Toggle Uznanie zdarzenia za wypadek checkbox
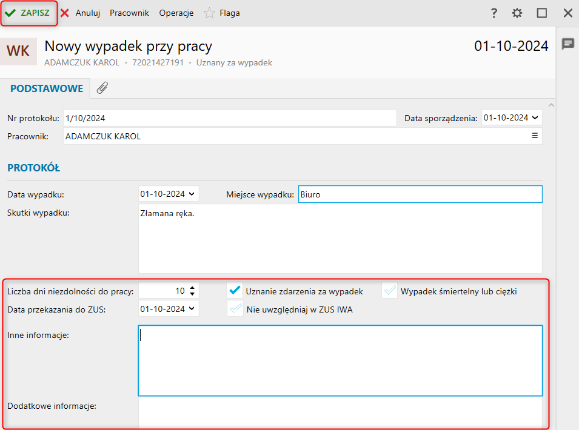Image resolution: width=579 pixels, height=430 pixels. (235, 291)
